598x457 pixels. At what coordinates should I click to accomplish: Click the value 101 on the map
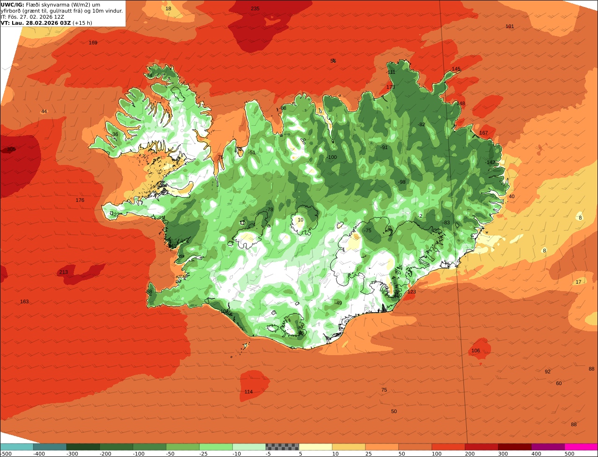510,26
